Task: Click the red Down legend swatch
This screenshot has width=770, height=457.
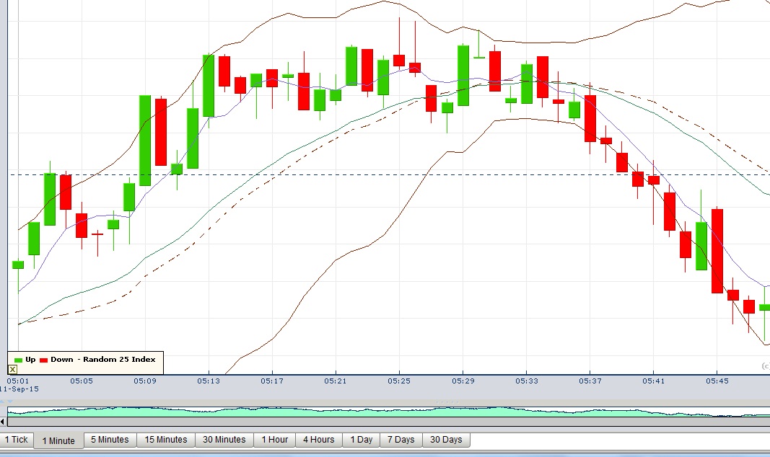Action: coord(44,360)
